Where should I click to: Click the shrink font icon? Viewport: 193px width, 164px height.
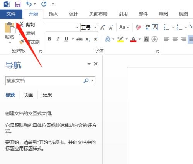[x=111, y=27]
